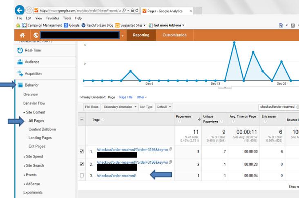This screenshot has width=299, height=198.
Task: Click the browser Home icon at right
Action: (281, 25)
